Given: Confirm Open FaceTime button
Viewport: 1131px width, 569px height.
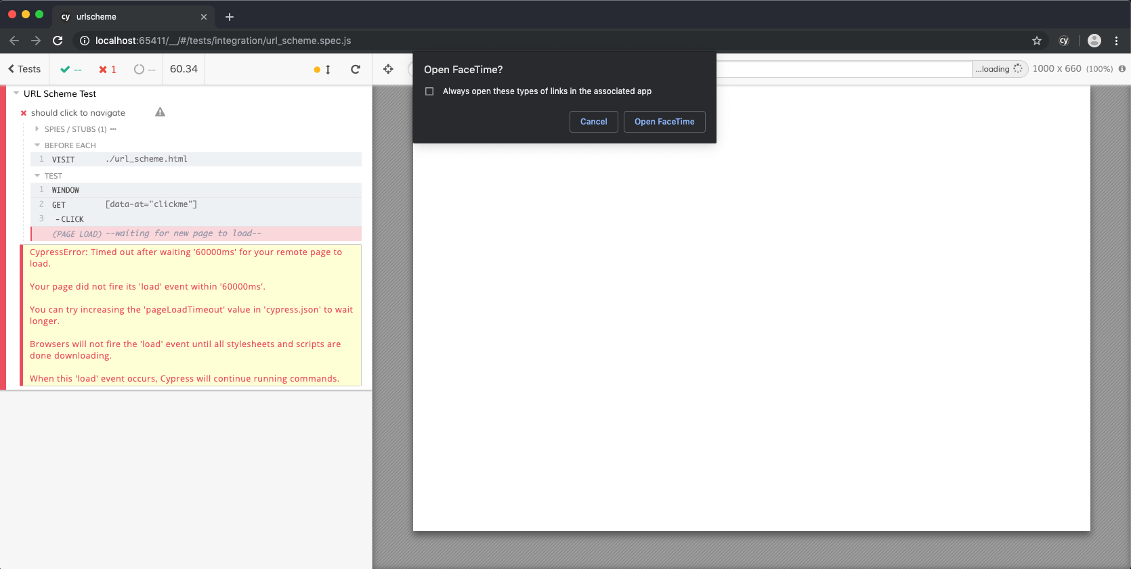Looking at the screenshot, I should [664, 122].
